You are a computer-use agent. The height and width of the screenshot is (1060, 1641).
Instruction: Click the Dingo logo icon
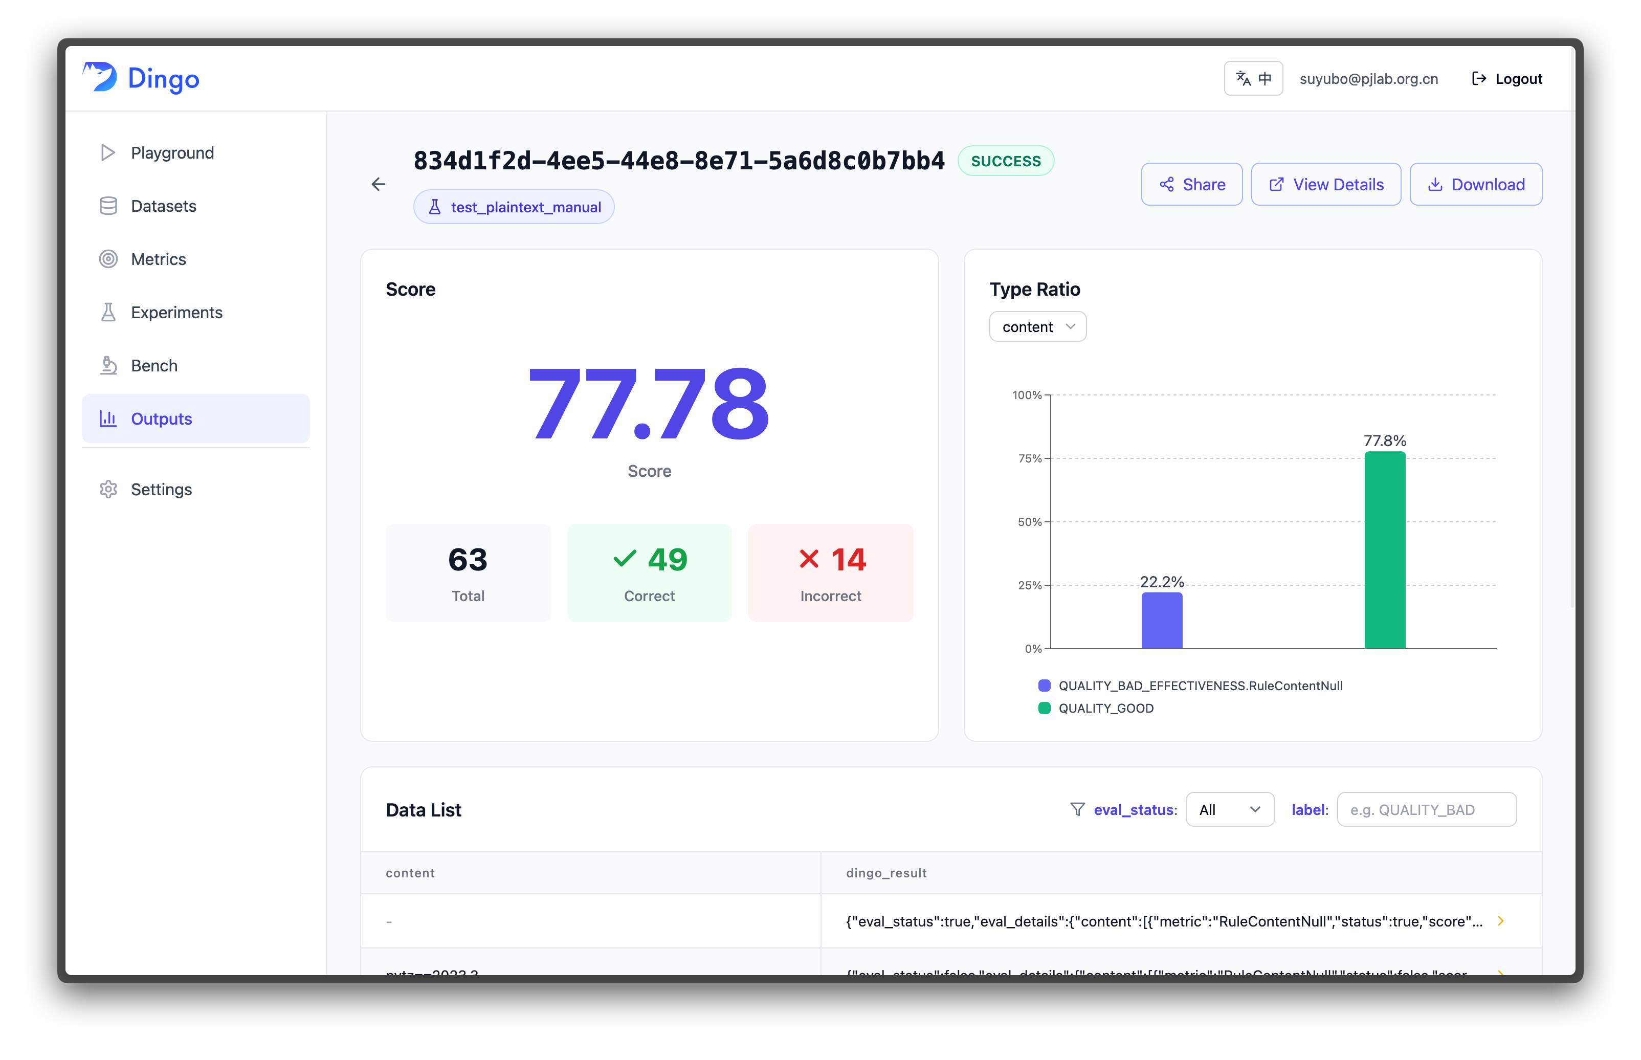(x=100, y=77)
